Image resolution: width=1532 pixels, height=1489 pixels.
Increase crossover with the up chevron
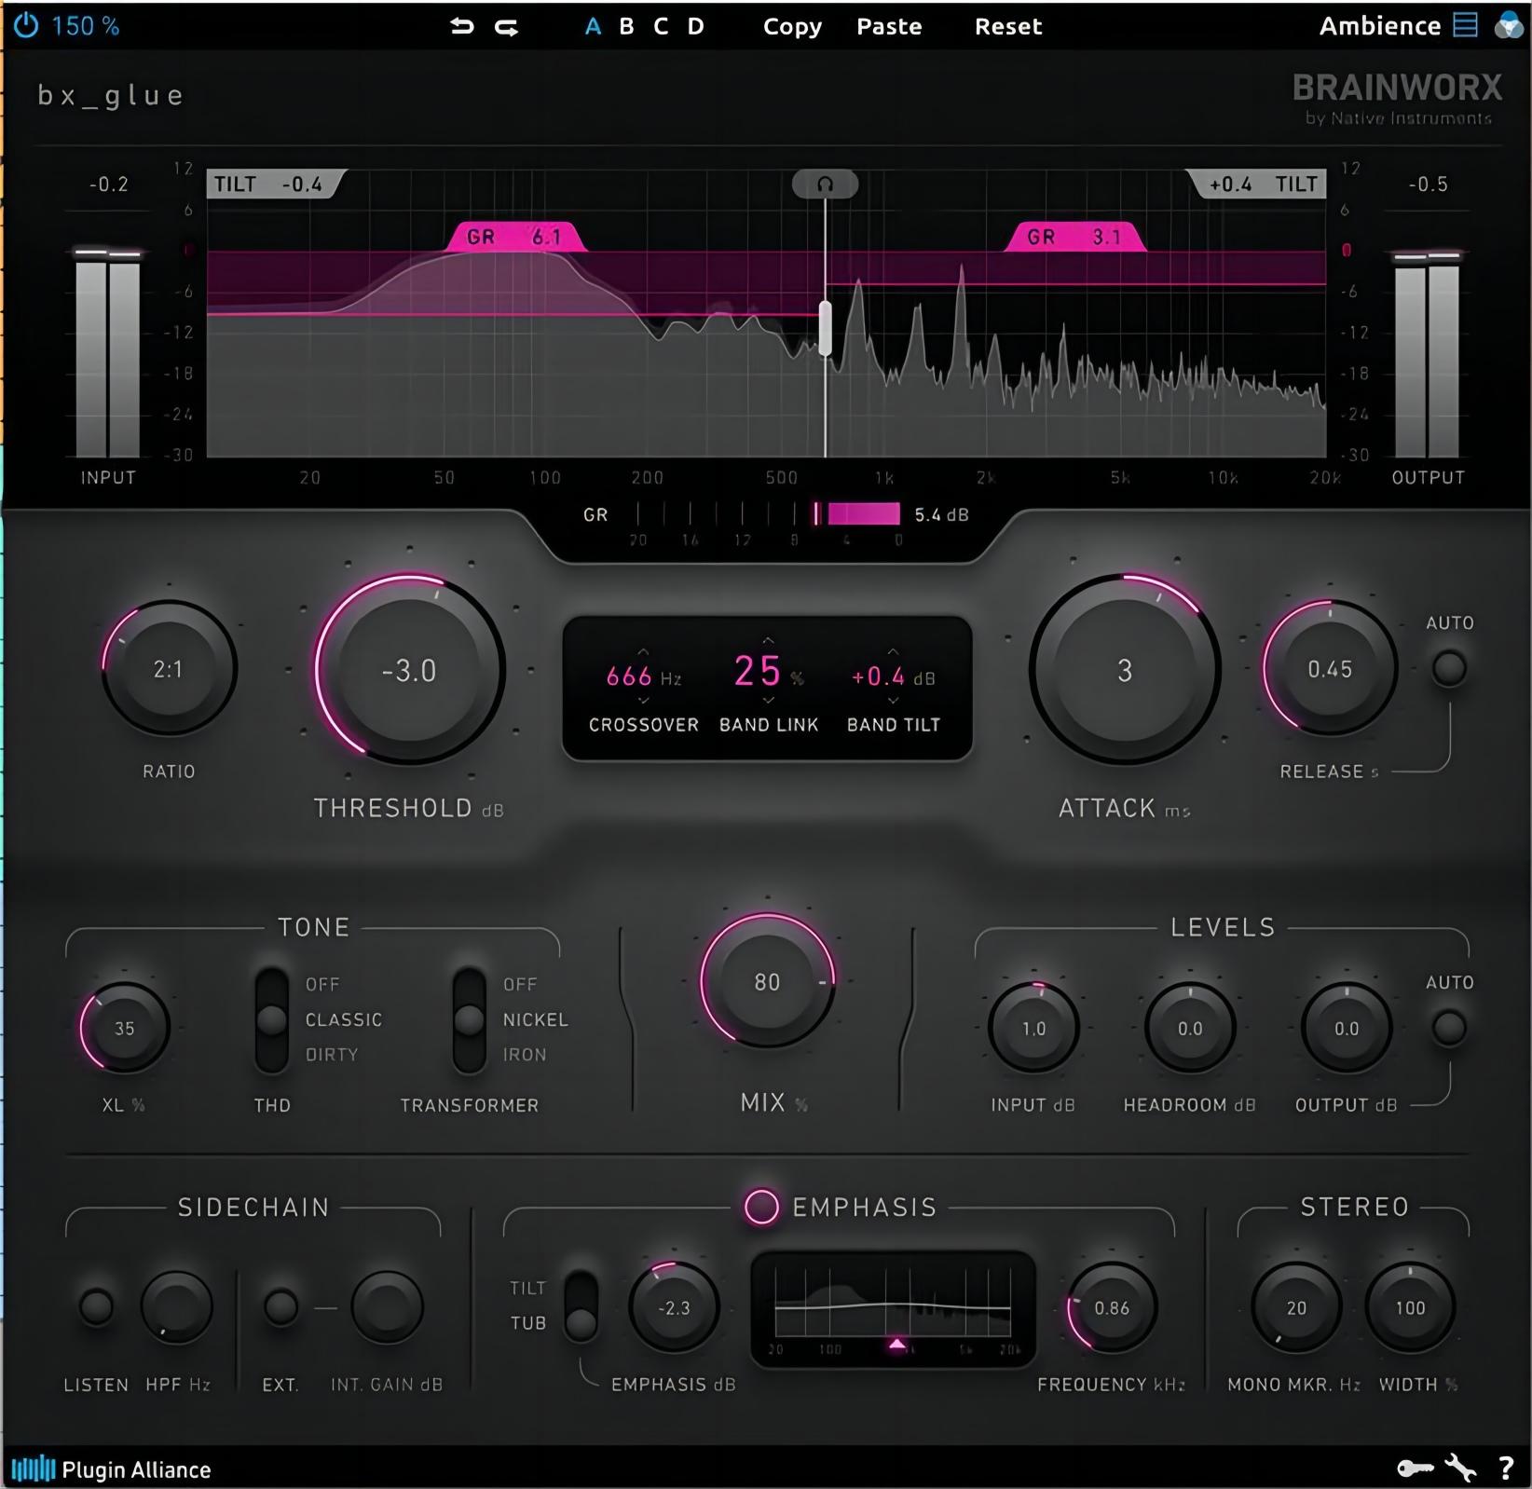tap(643, 651)
